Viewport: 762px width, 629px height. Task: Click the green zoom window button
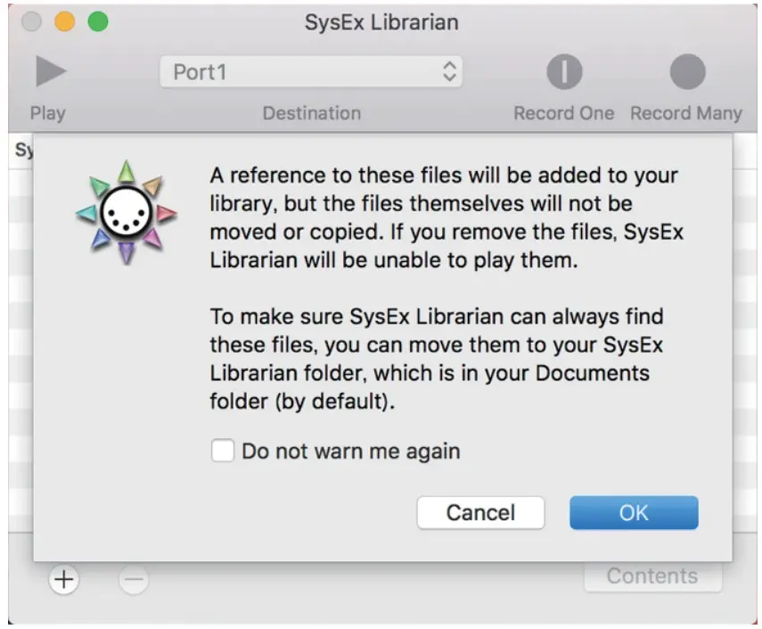[98, 22]
